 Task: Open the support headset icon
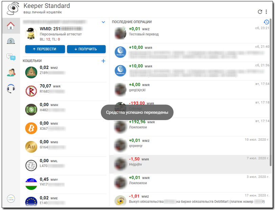tap(11, 88)
